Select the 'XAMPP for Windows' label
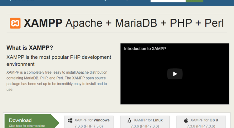This screenshot has height=128, width=234. coord(92,120)
